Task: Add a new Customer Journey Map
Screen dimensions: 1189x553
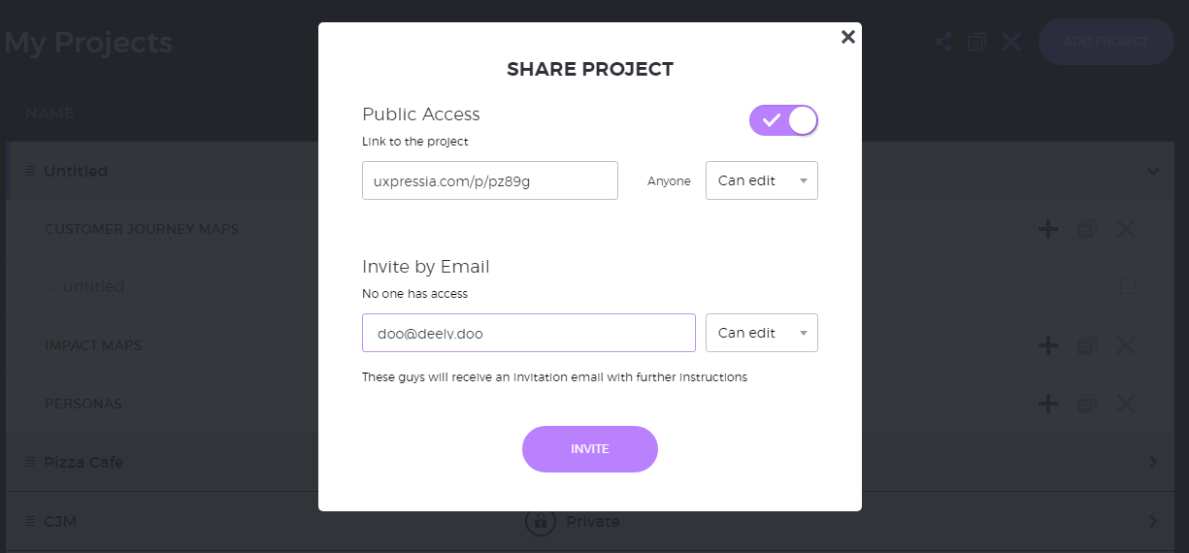Action: click(x=1048, y=230)
